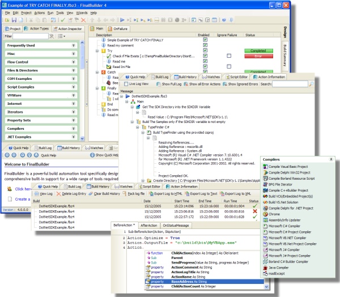Click the Compile C++Builder Project icon
The width and height of the screenshot is (340, 297).
pos(265,190)
